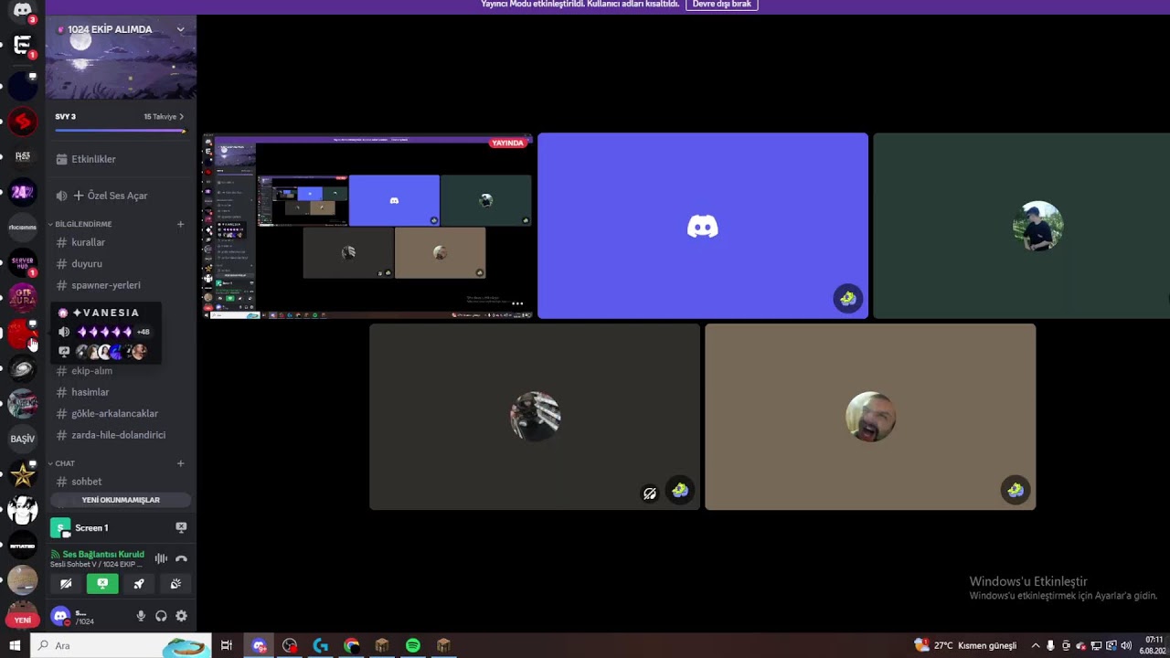Click the Screen 1 stream label
The image size is (1170, 658).
[x=91, y=528]
